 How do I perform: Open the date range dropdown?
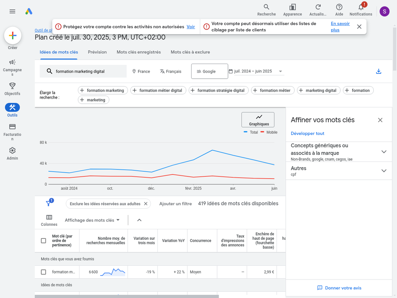(256, 71)
